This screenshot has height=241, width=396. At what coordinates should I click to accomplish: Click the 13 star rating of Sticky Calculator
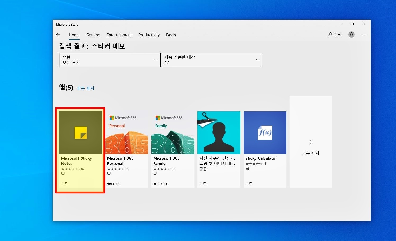256,164
